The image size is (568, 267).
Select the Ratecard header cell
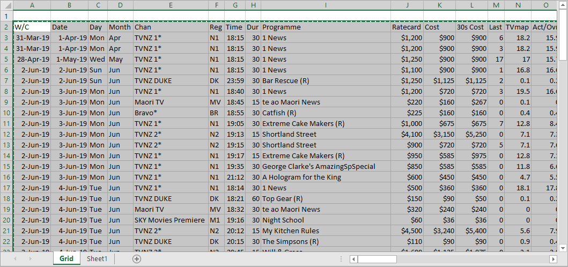tap(407, 27)
